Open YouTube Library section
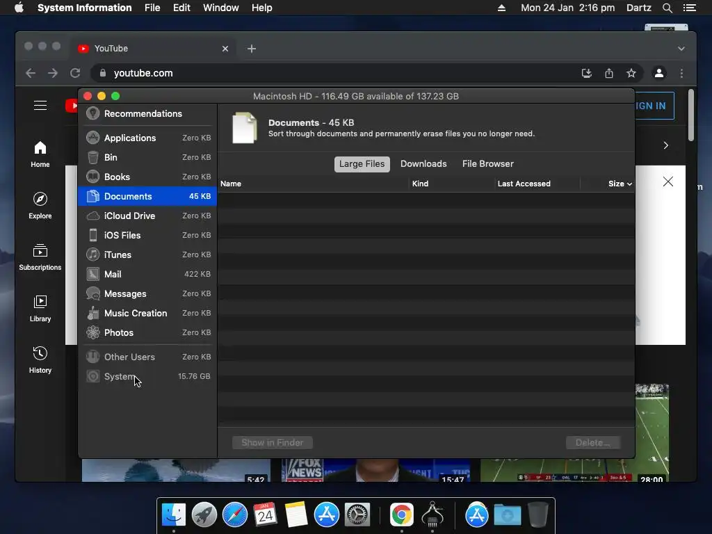712x534 pixels. [40, 308]
